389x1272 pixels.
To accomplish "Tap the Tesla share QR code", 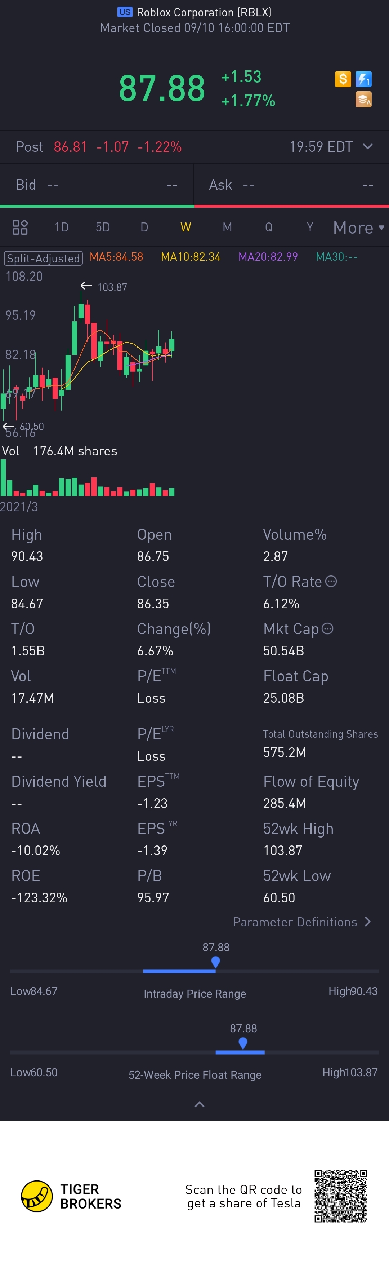I will click(341, 1196).
